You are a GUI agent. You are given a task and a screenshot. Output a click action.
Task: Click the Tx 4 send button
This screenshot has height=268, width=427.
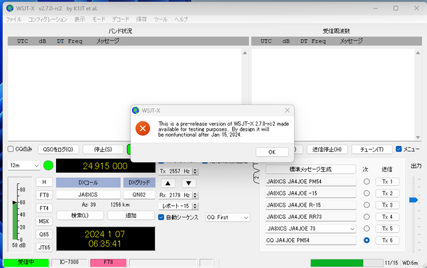pyautogui.click(x=387, y=217)
